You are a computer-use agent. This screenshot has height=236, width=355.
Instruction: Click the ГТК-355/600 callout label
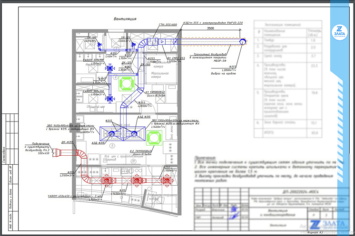(x=168, y=24)
